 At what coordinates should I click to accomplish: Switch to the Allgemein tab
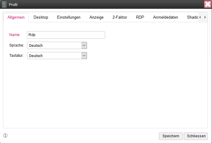(x=16, y=17)
